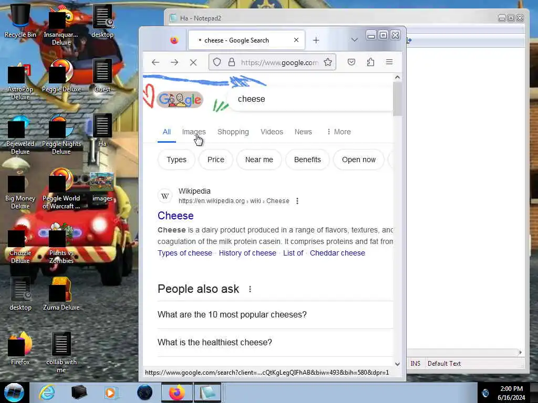Stop page loading with X button
538x403 pixels.
(x=193, y=62)
